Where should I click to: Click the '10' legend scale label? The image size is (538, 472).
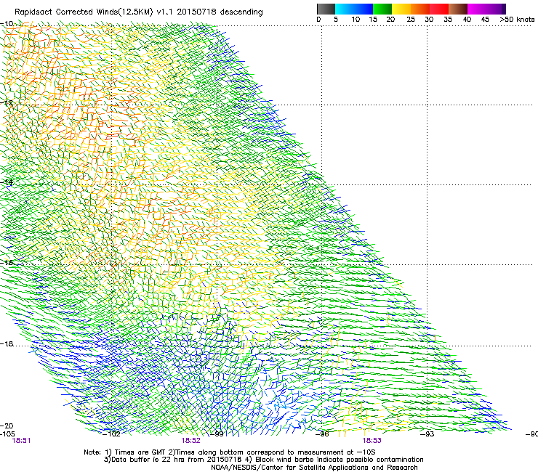point(356,20)
